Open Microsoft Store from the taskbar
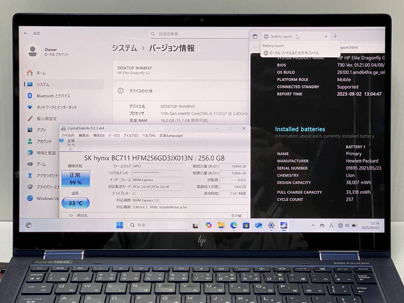This screenshot has height=303, width=404. (x=246, y=225)
